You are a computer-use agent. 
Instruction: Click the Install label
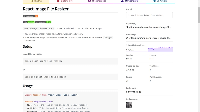(129, 9)
